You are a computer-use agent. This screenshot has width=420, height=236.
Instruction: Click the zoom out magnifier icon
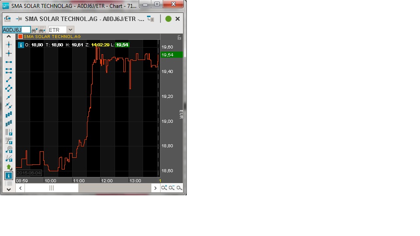171,188
